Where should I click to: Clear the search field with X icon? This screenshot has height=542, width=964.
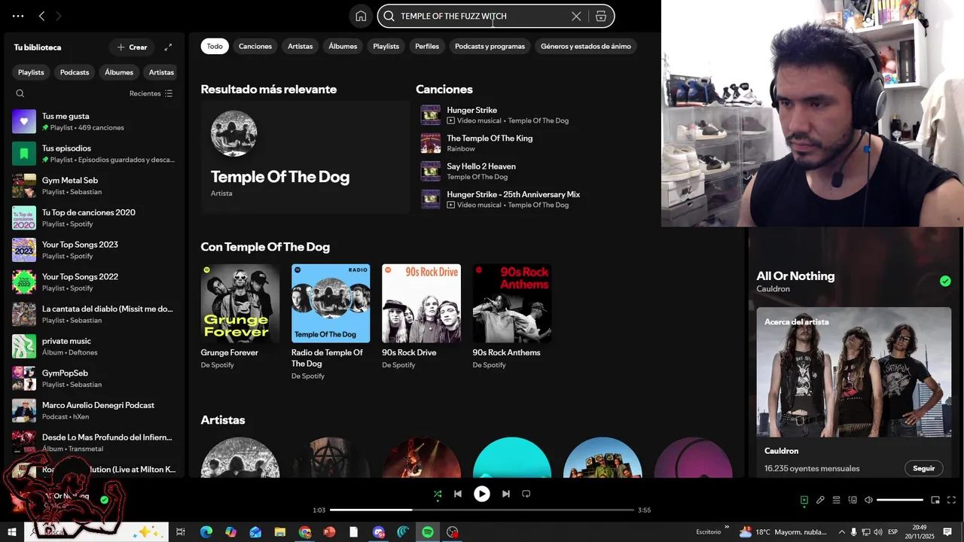pos(576,16)
